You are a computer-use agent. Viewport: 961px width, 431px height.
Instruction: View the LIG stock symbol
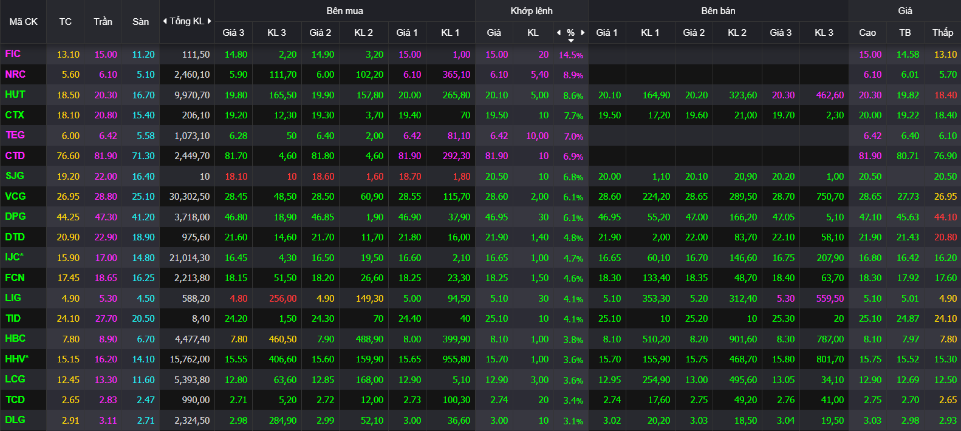click(x=13, y=298)
